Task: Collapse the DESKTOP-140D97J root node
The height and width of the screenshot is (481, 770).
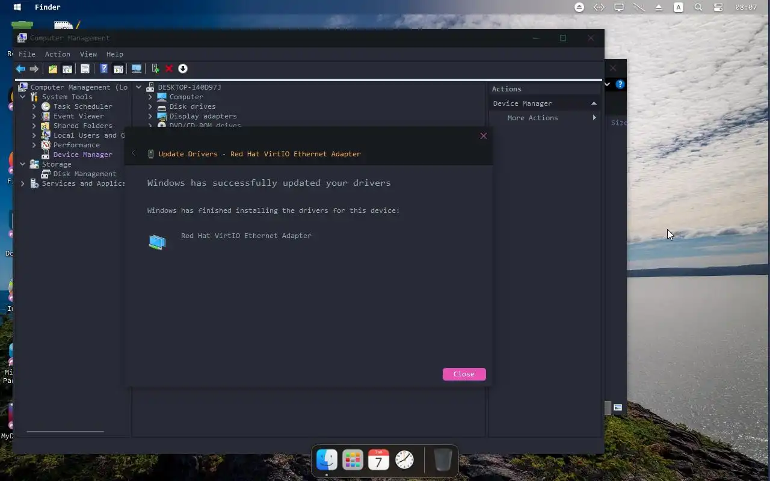Action: 139,87
